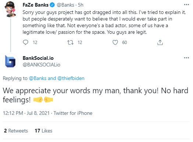View the 2 Retweets list
This screenshot has height=142, width=193.
[x=16, y=131]
